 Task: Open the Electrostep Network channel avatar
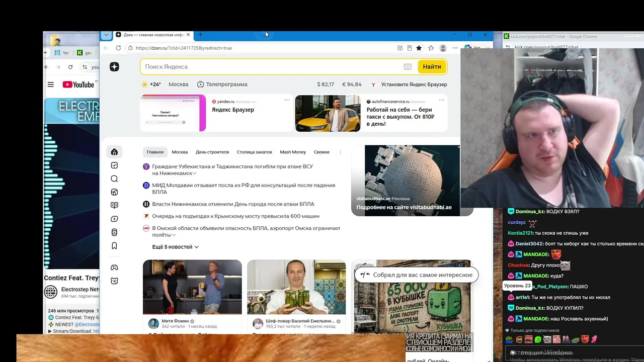(x=50, y=292)
